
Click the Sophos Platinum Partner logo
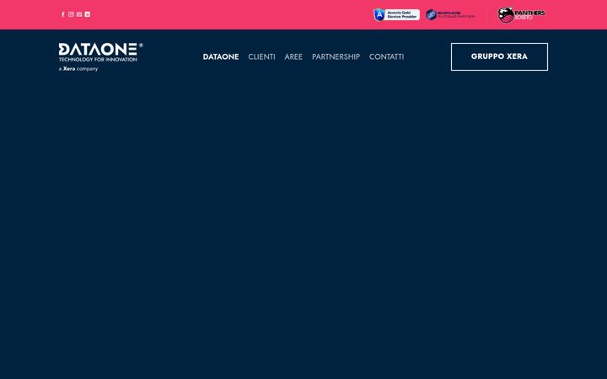pos(450,14)
